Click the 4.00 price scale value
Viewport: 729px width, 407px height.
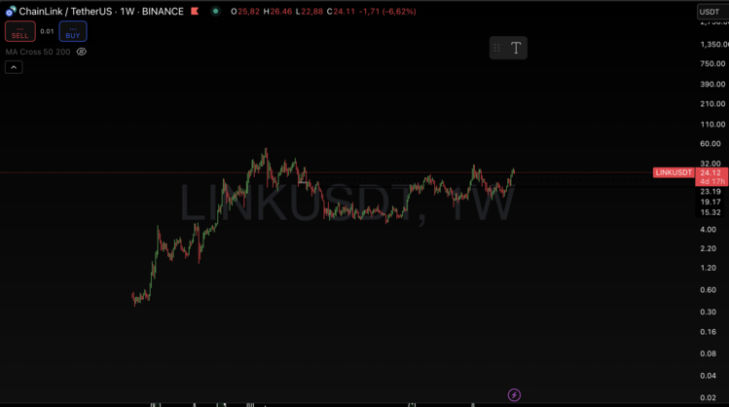709,230
